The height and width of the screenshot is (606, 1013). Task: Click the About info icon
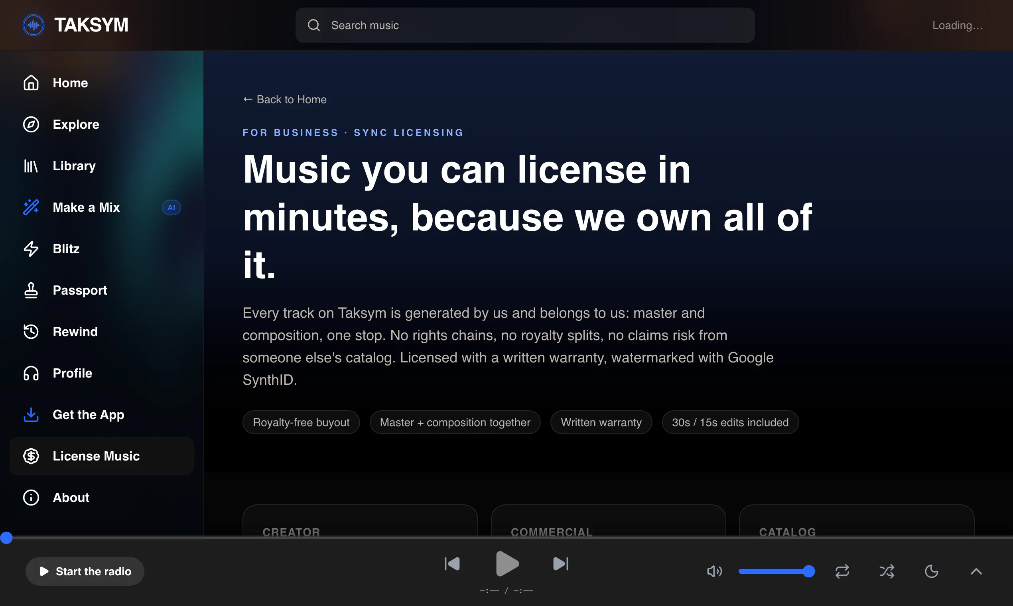[x=31, y=498]
